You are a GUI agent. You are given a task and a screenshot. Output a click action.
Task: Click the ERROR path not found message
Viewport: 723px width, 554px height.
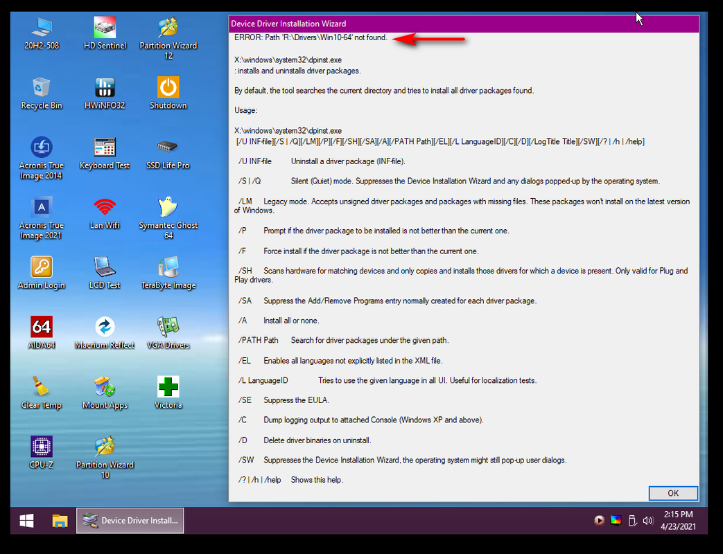click(x=311, y=38)
